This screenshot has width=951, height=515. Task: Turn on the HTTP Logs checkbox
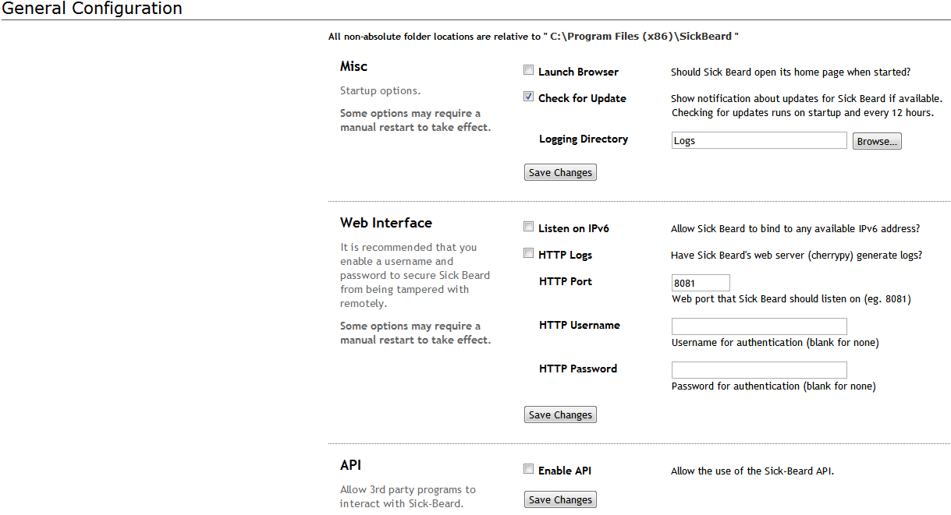529,254
